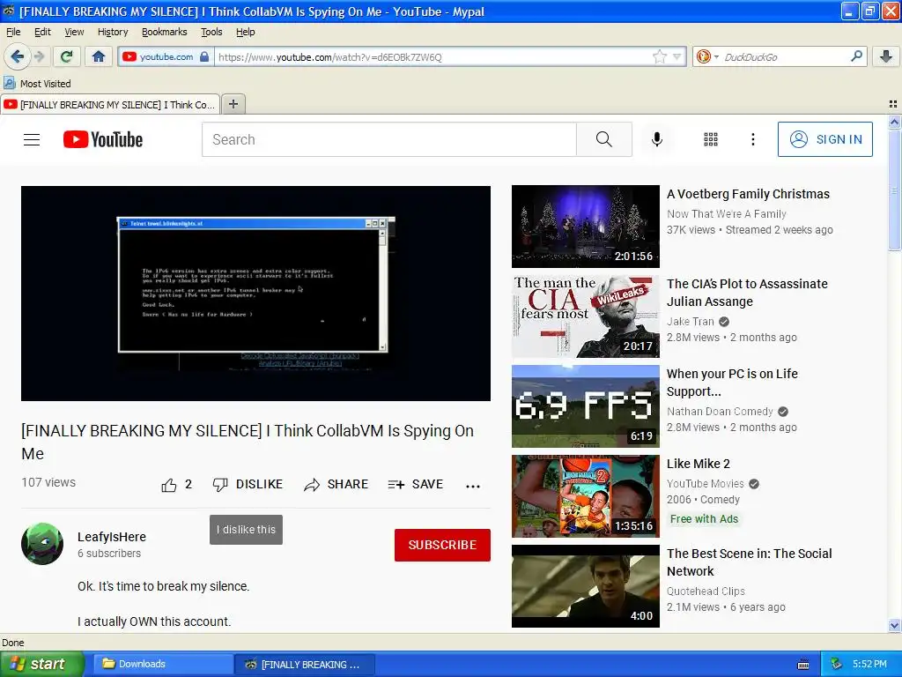This screenshot has width=902, height=677.
Task: Open the History menu
Action: pyautogui.click(x=113, y=32)
